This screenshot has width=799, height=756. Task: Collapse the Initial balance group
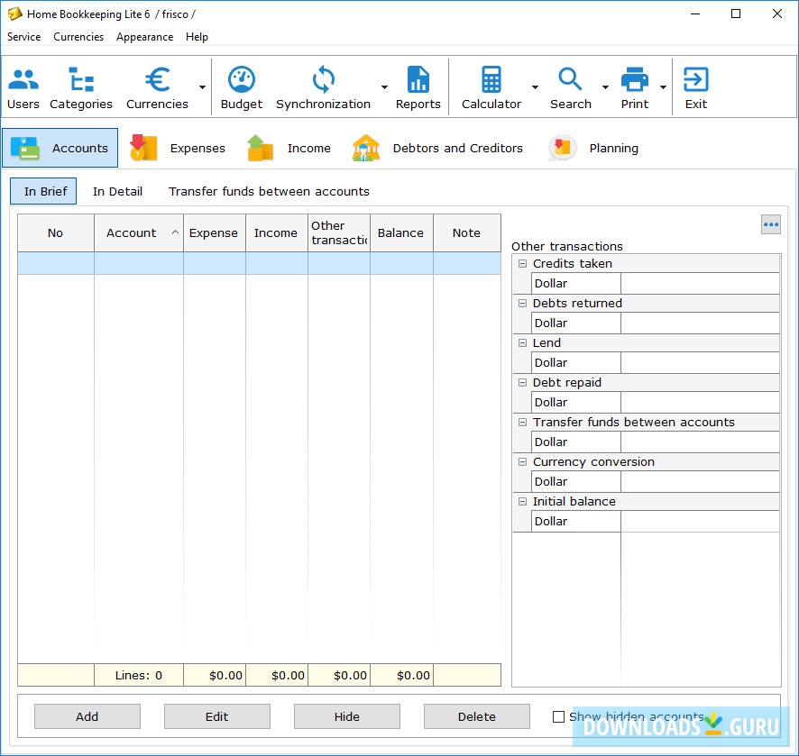pyautogui.click(x=523, y=501)
